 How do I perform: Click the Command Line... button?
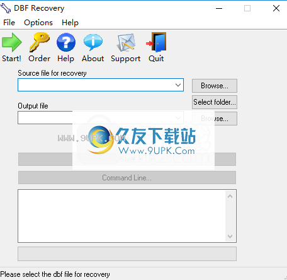click(x=127, y=178)
